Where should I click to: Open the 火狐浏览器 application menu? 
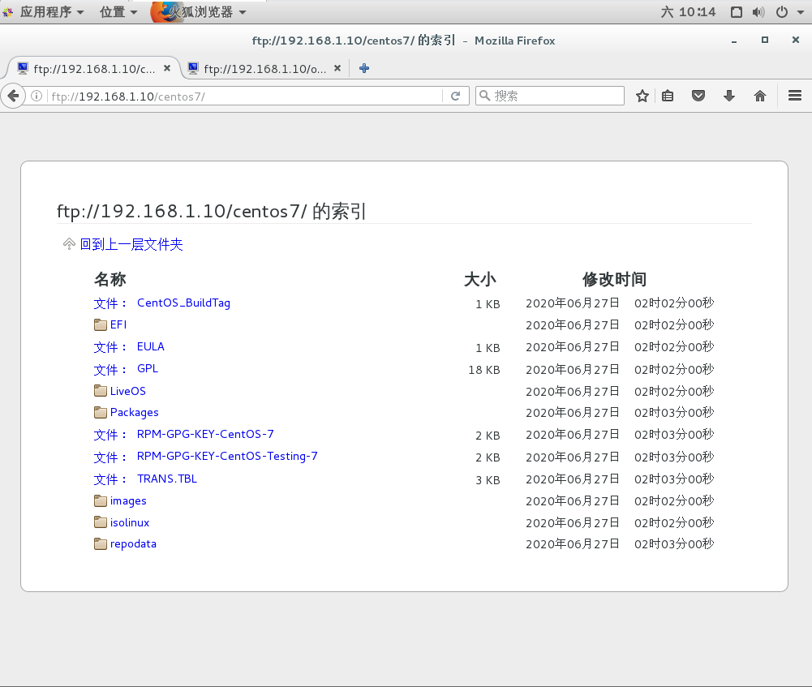pyautogui.click(x=199, y=12)
